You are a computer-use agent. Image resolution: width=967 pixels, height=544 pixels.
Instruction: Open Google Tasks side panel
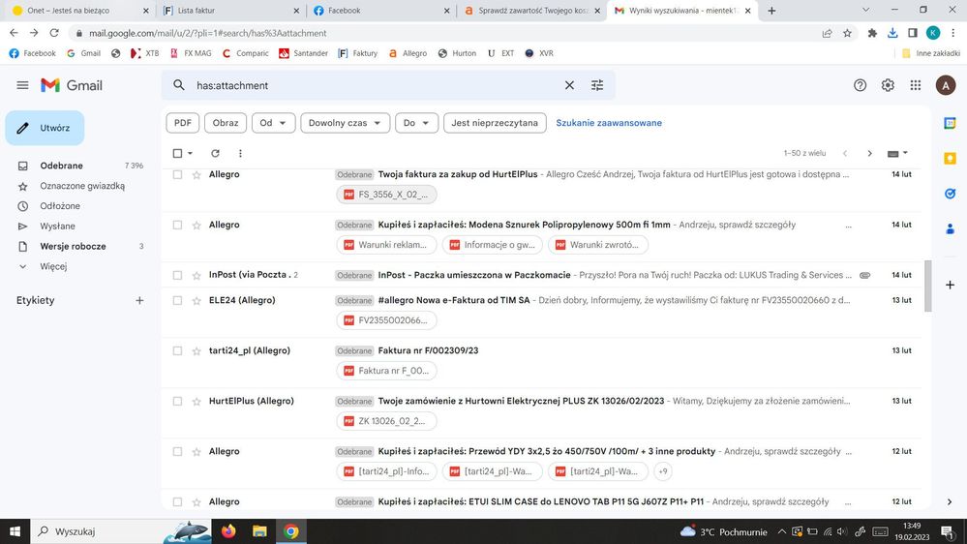(950, 194)
